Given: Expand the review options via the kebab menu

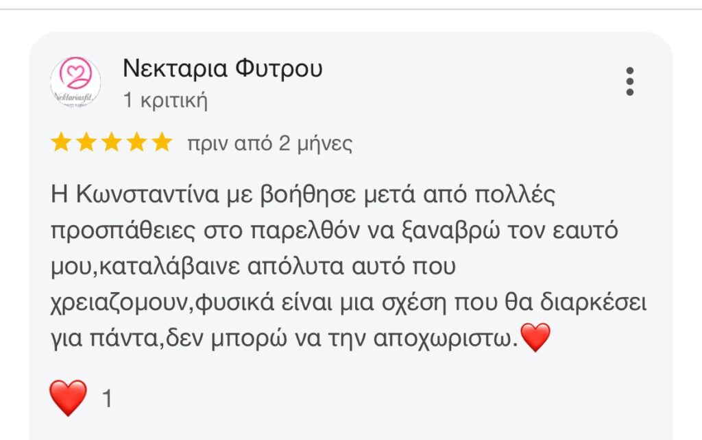Looking at the screenshot, I should click(629, 81).
